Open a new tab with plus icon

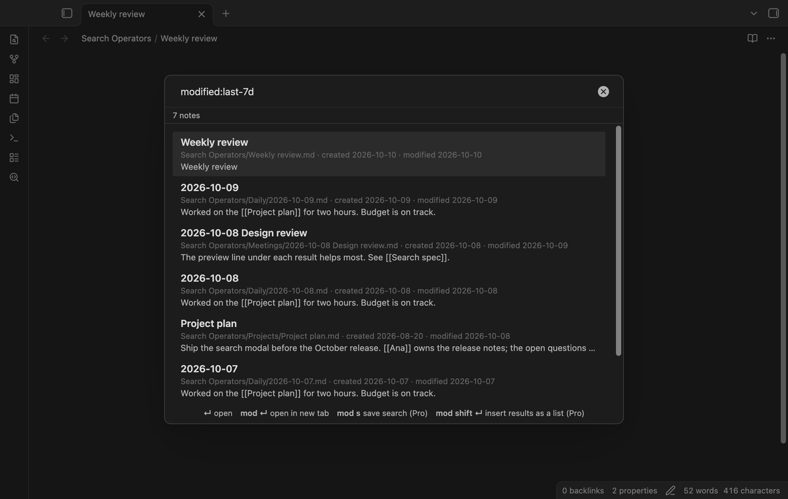click(226, 13)
